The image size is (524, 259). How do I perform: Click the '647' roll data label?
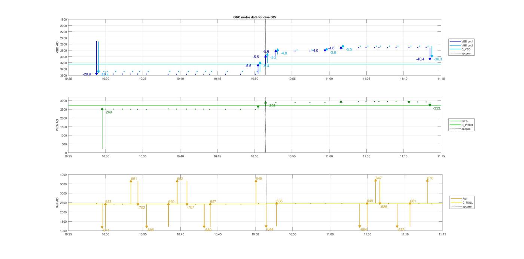pyautogui.click(x=378, y=178)
